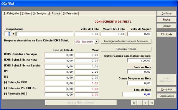The height and width of the screenshot is (110, 178).
Task: Select the 4 - Rodapé tab
Action: point(55,13)
